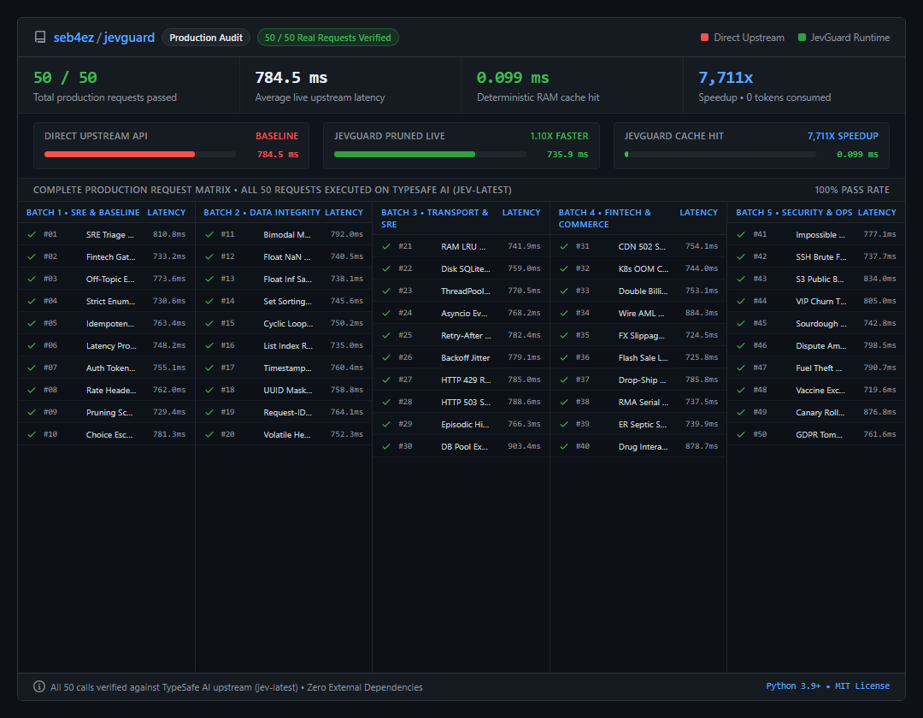Click the checkmark icon for request #37
Viewport: 923px width, 718px height.
tap(564, 380)
